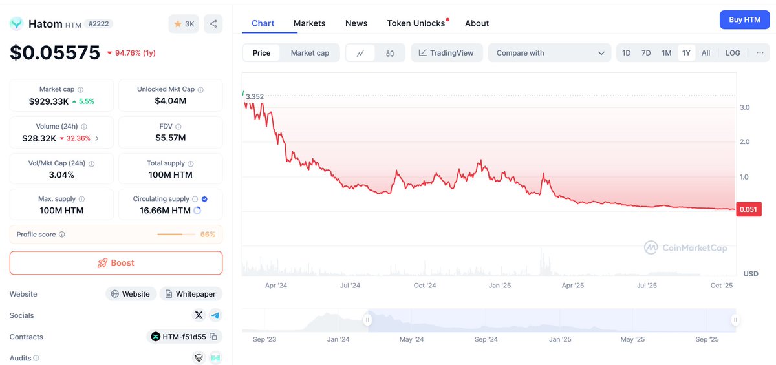Click the $4.04M unlocked market cap value
The image size is (776, 365).
pyautogui.click(x=170, y=101)
